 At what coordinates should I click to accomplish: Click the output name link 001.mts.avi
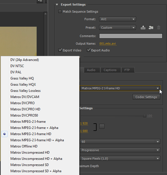108,44
